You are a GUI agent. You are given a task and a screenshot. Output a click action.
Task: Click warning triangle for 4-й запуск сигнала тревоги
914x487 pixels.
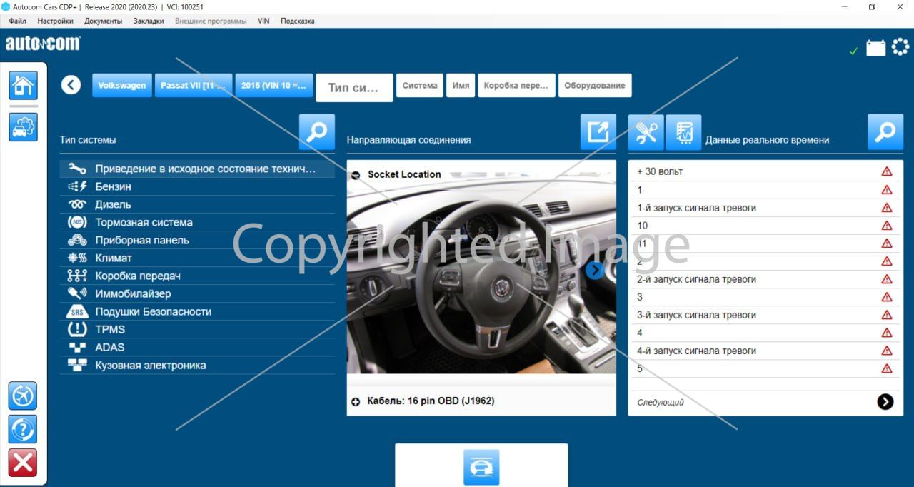[x=887, y=351]
